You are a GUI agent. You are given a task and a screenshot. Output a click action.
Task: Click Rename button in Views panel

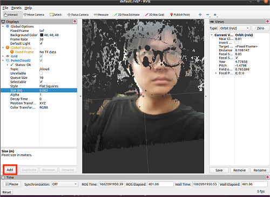[x=260, y=170]
